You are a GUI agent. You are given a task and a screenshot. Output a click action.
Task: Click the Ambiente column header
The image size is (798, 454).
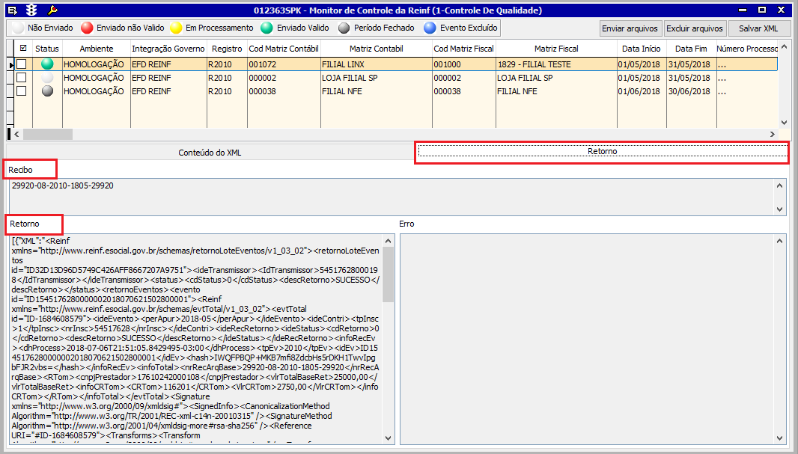(96, 49)
